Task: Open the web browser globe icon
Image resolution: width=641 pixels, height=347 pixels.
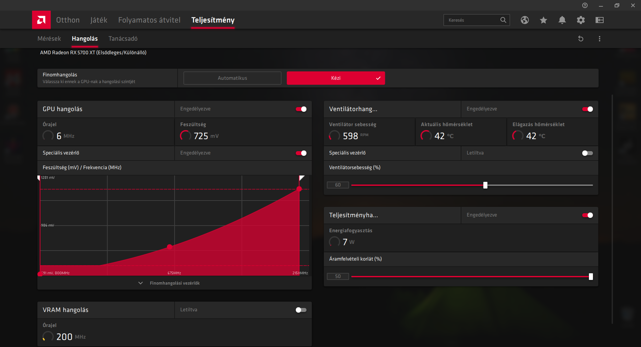Action: click(525, 20)
